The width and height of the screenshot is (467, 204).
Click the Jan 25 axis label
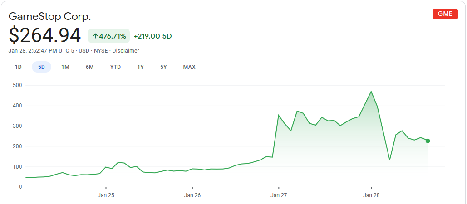pyautogui.click(x=106, y=196)
